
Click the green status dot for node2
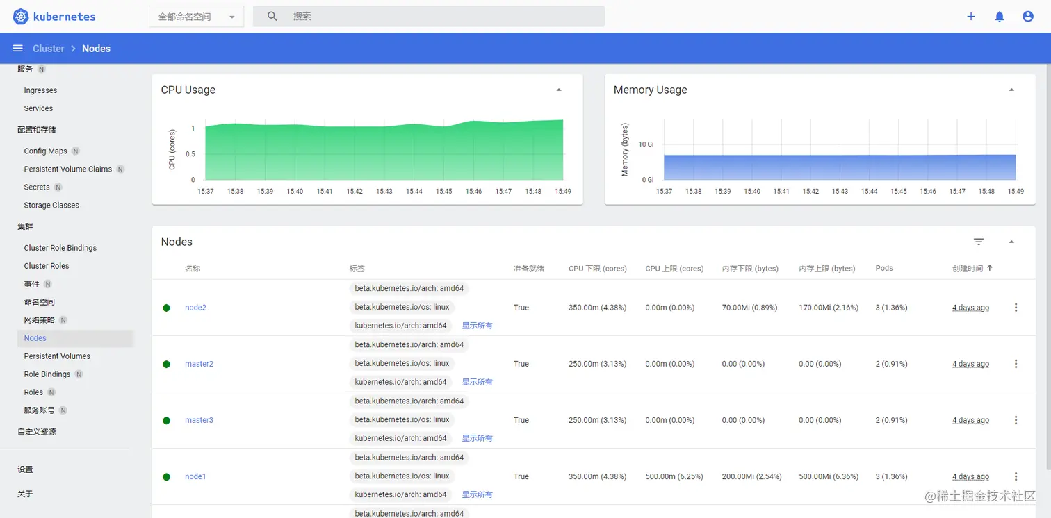(167, 308)
